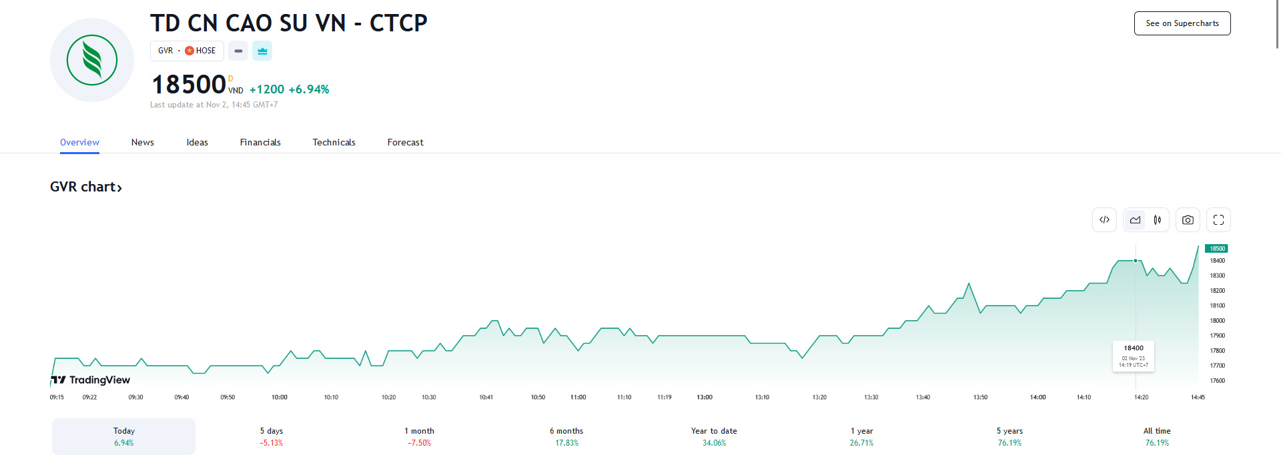Click the teal crown upgrade icon
The height and width of the screenshot is (475, 1281).
click(x=262, y=50)
